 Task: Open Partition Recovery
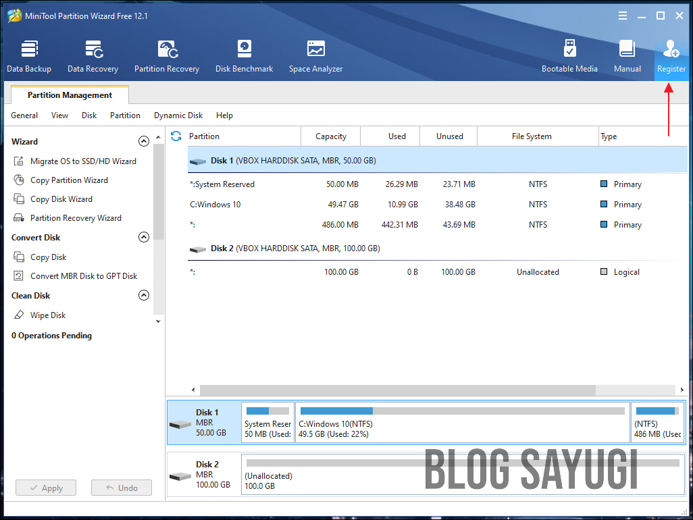click(166, 55)
